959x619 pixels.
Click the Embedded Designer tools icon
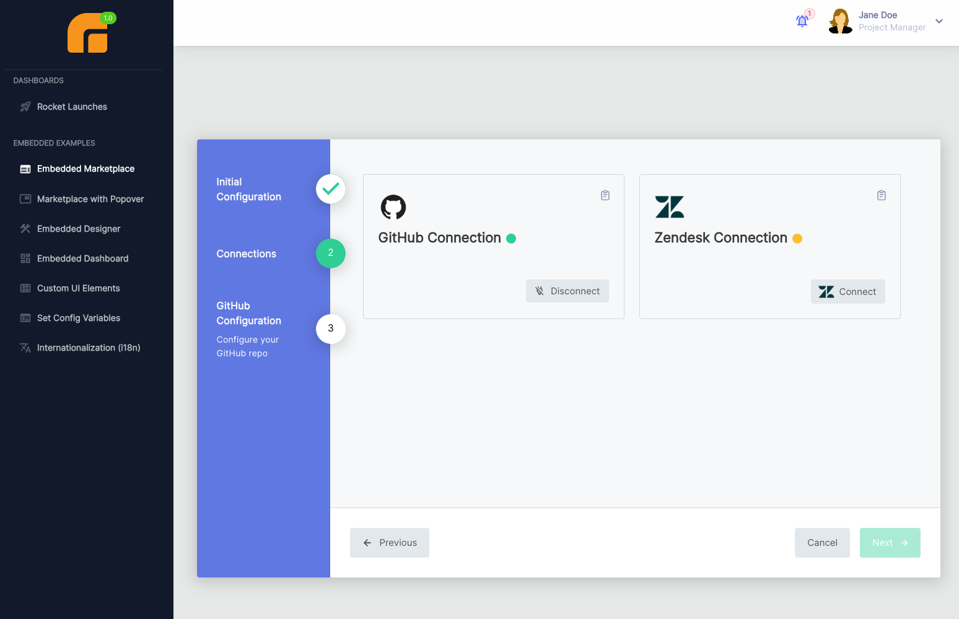[x=25, y=228]
